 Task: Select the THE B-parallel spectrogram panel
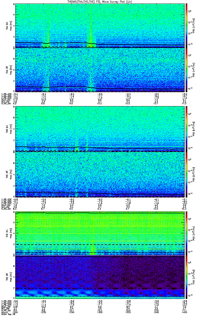point(100,278)
